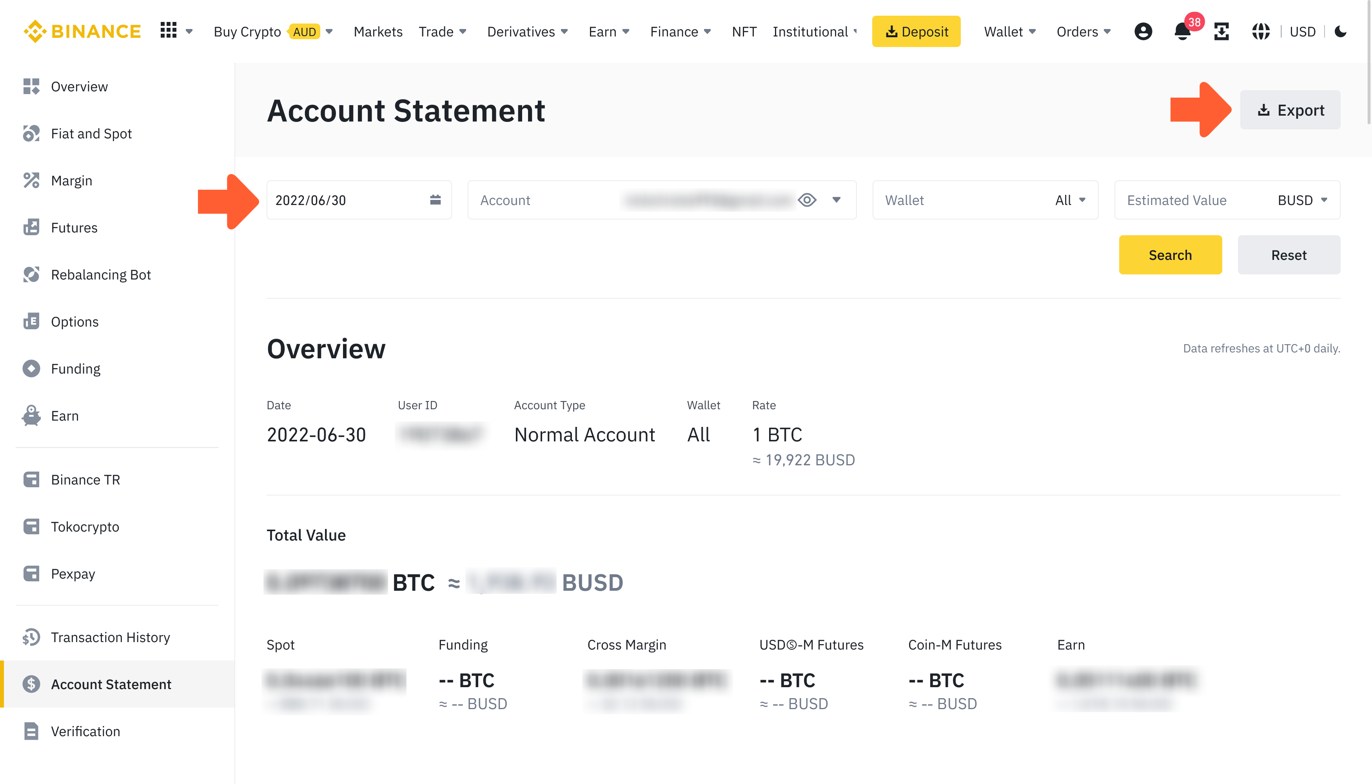
Task: Toggle account email visibility with the eye icon
Action: click(808, 200)
